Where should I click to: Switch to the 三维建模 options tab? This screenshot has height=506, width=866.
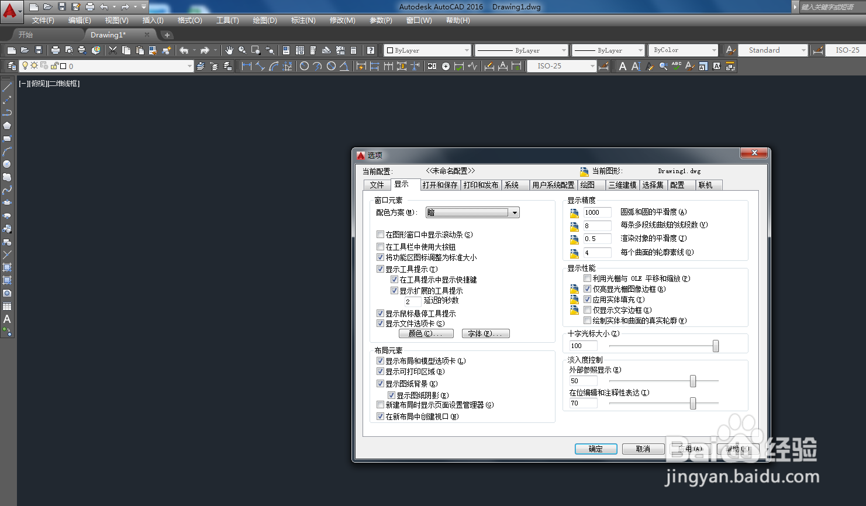tap(622, 185)
